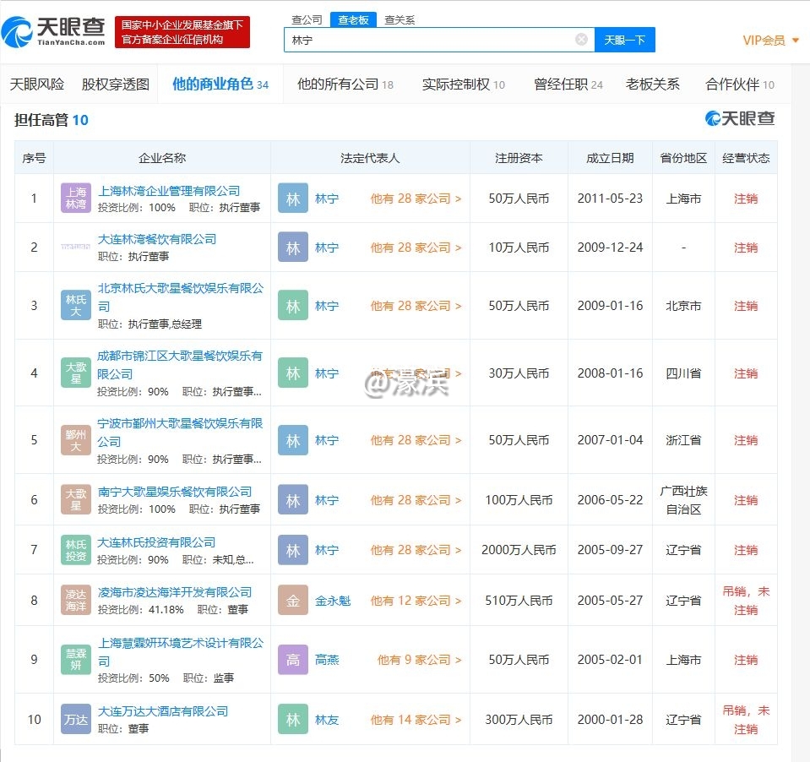The width and height of the screenshot is (810, 762).
Task: Clear search text with the X icon
Action: 581,40
